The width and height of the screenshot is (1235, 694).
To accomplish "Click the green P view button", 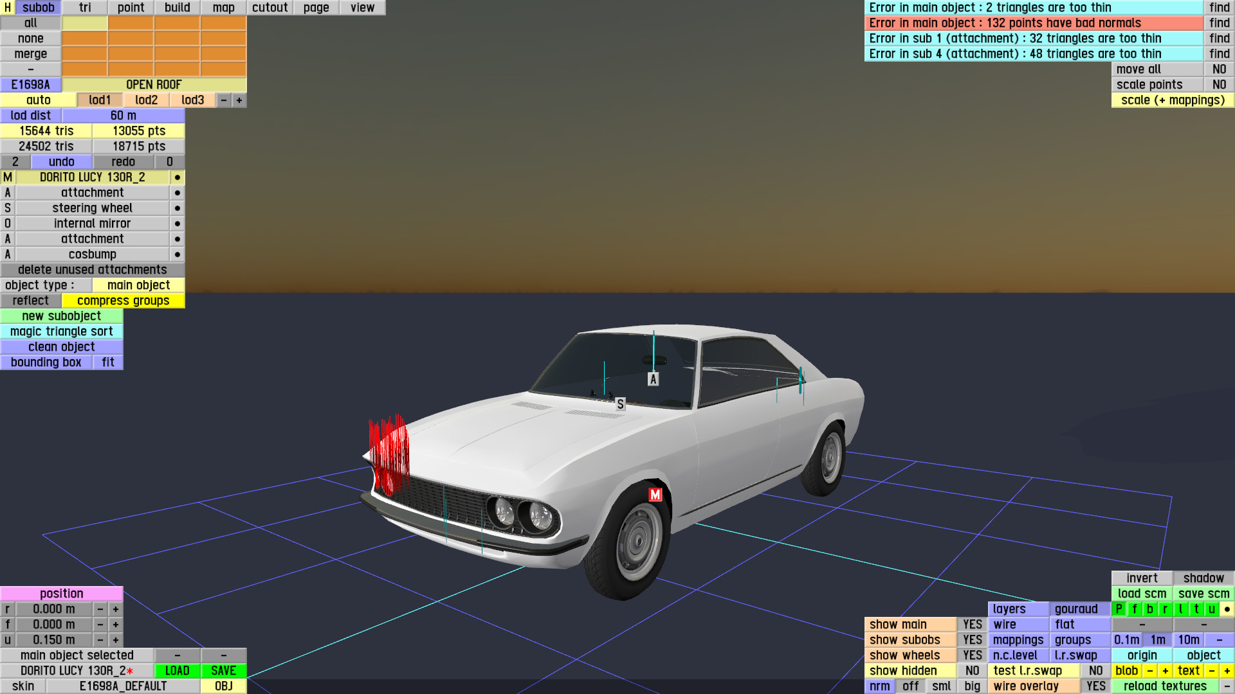I will click(1119, 609).
